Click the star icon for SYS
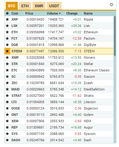The width and height of the screenshot is (119, 147). 7,134
